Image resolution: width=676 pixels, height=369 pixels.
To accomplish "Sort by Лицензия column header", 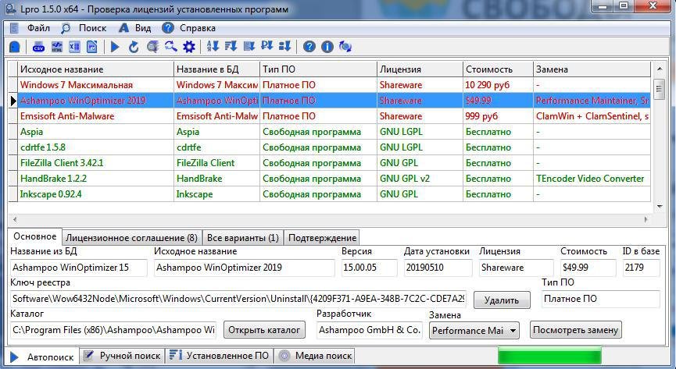I will 420,69.
